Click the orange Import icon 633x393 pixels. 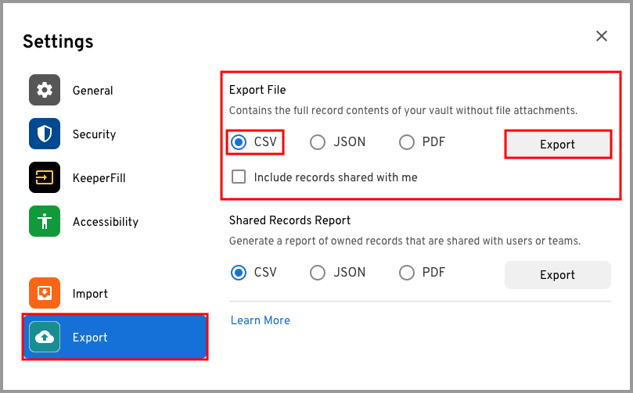[x=45, y=294]
